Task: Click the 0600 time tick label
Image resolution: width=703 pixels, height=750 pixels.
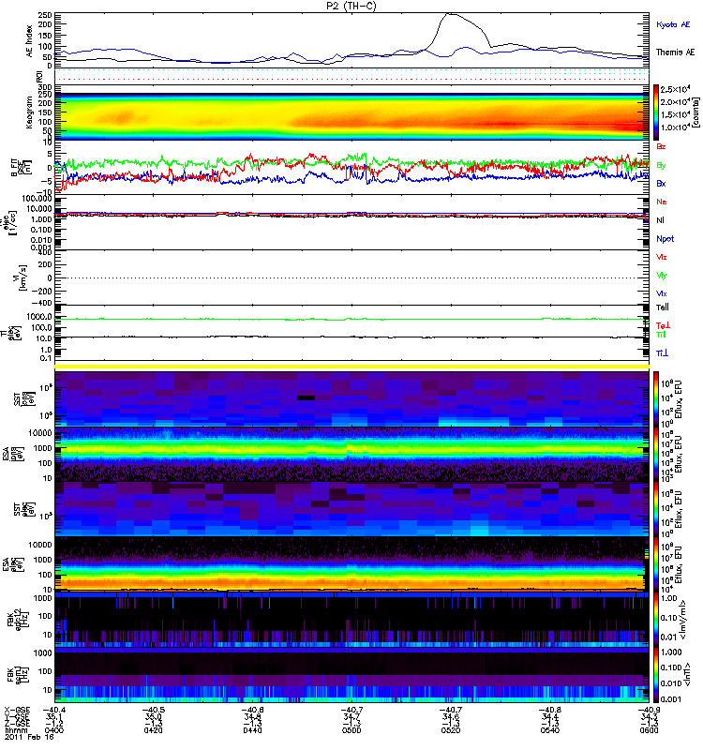Action: click(x=649, y=730)
